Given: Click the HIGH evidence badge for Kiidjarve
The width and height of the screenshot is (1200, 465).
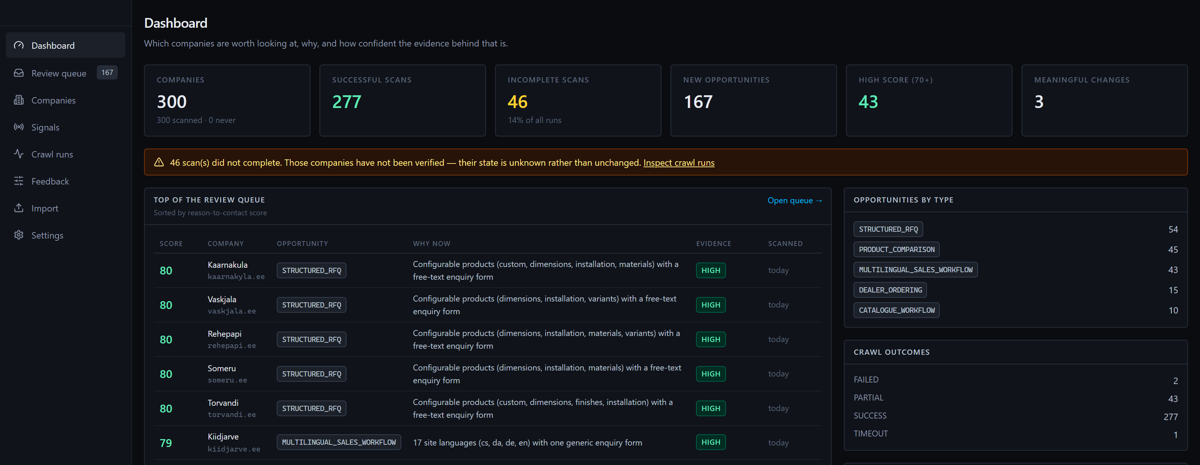Looking at the screenshot, I should [x=710, y=442].
